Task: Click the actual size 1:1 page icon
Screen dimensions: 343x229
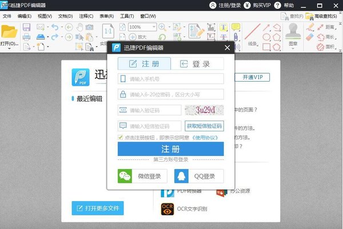Action: tap(108, 31)
